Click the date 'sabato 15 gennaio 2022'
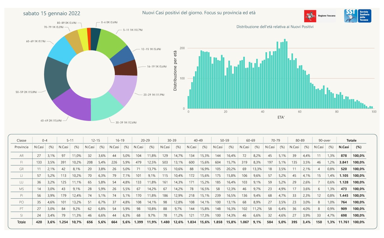The width and height of the screenshot is (384, 238). tap(52, 14)
